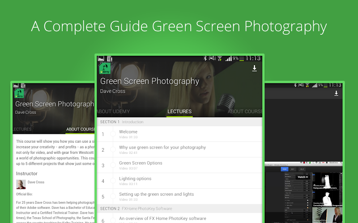
Task: Tap the Udemy logo in the left phone
Action: point(19,93)
